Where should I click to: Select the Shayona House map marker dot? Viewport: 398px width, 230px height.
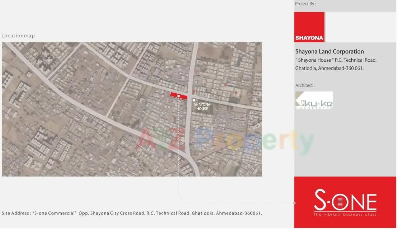click(x=194, y=100)
